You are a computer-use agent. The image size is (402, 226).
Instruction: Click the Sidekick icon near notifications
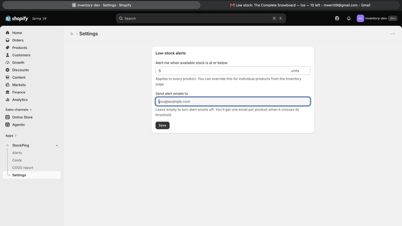click(337, 19)
